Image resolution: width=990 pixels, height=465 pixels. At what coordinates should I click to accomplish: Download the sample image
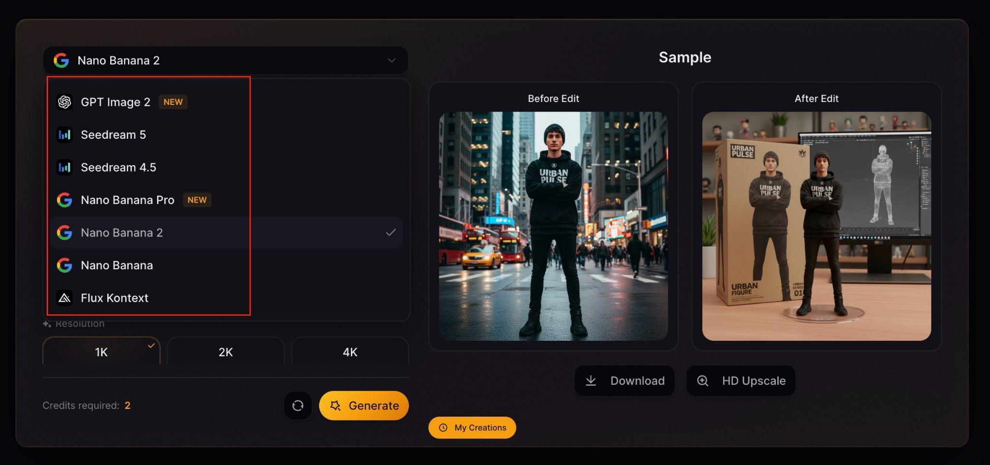625,381
